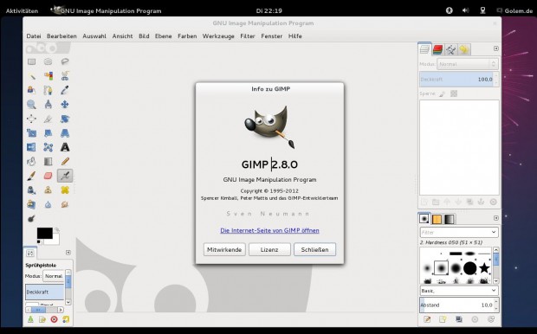Select the Cage Transform tool
This screenshot has height=334, width=537.
pyautogui.click(x=48, y=147)
